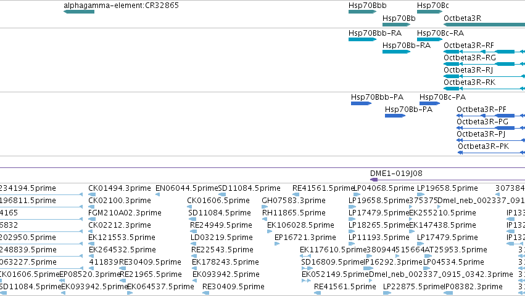This screenshot has width=525, height=296.
Task: Select the CK01494.3prime EST label
Action: (120, 188)
